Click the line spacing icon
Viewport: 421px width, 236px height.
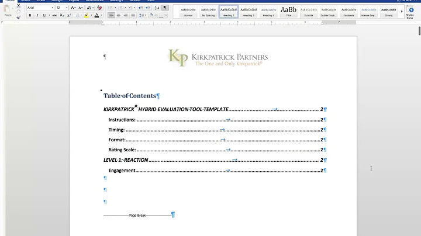[x=142, y=15]
